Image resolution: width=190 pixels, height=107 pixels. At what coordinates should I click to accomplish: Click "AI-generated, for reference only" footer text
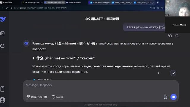click(x=101, y=105)
